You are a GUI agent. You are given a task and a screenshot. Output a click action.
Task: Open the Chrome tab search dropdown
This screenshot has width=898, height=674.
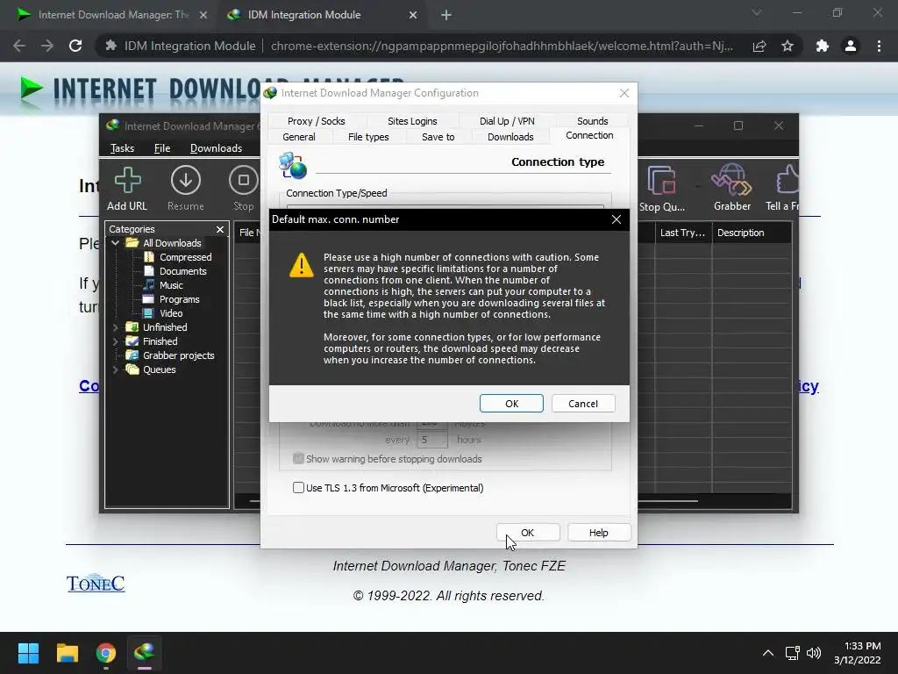point(757,12)
